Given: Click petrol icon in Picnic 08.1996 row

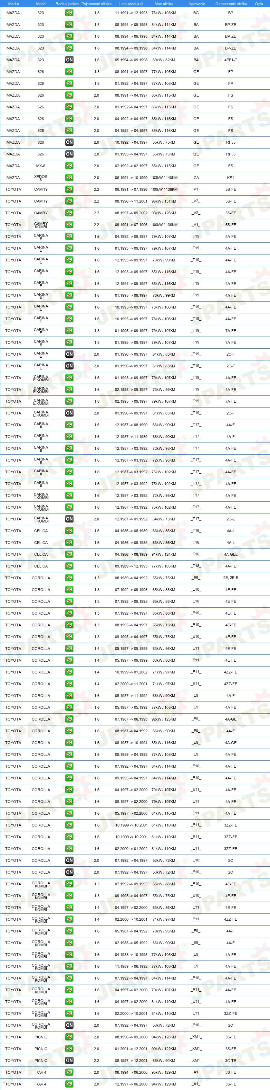Looking at the screenshot, I should pyautogui.click(x=69, y=1037).
